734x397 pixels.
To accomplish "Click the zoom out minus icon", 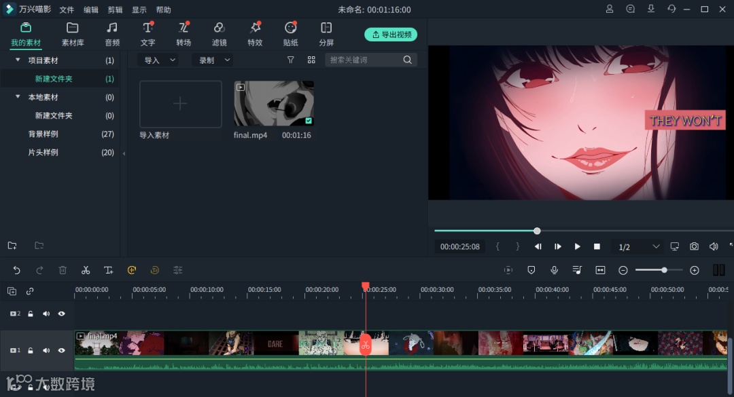I will pyautogui.click(x=623, y=270).
